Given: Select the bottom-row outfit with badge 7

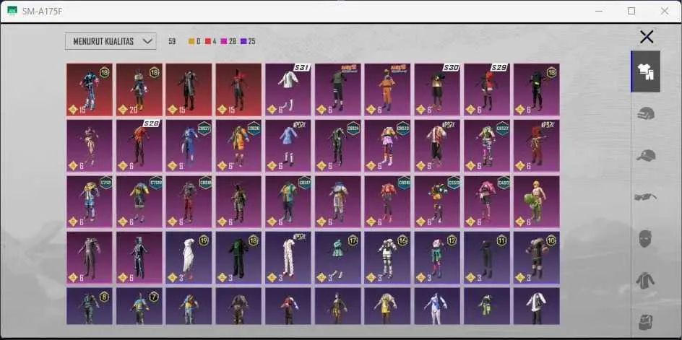Looking at the screenshot, I should point(139,306).
